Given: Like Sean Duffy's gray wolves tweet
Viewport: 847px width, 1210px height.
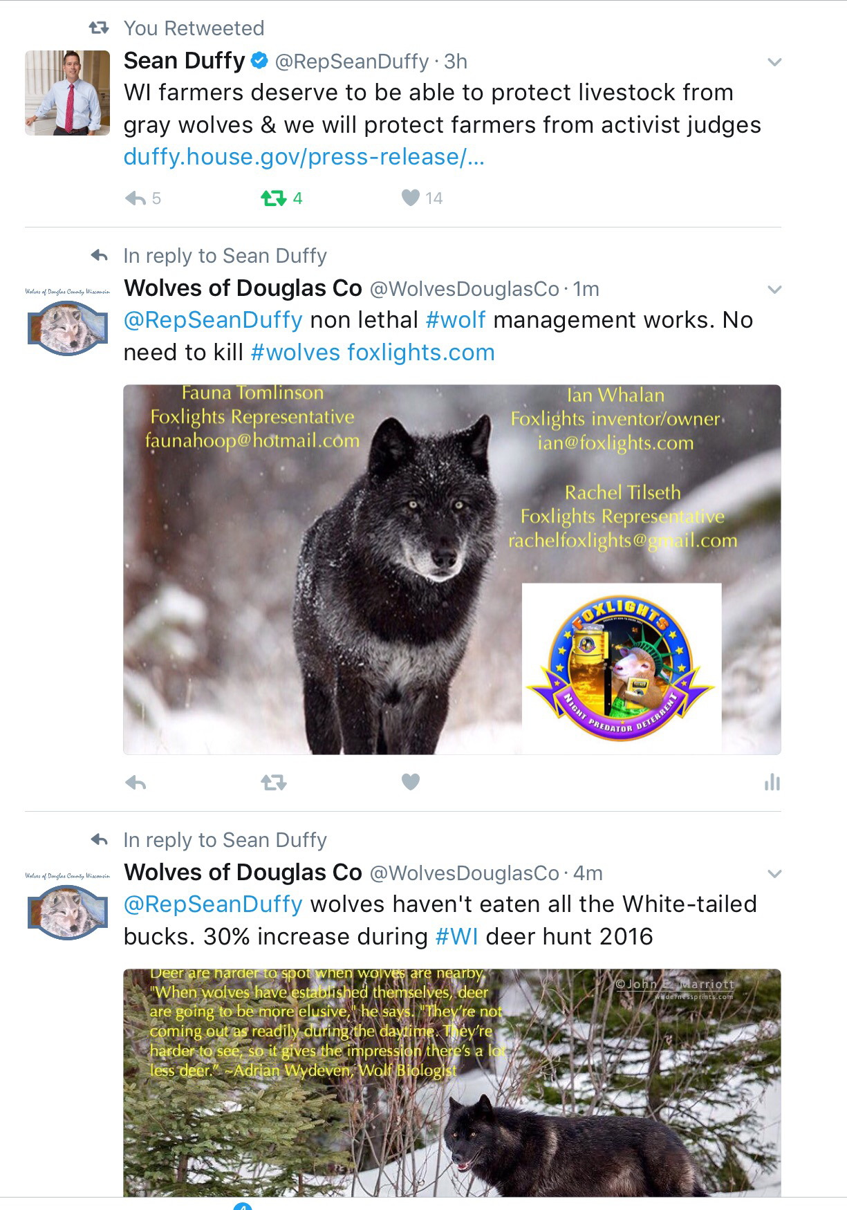Looking at the screenshot, I should (411, 198).
